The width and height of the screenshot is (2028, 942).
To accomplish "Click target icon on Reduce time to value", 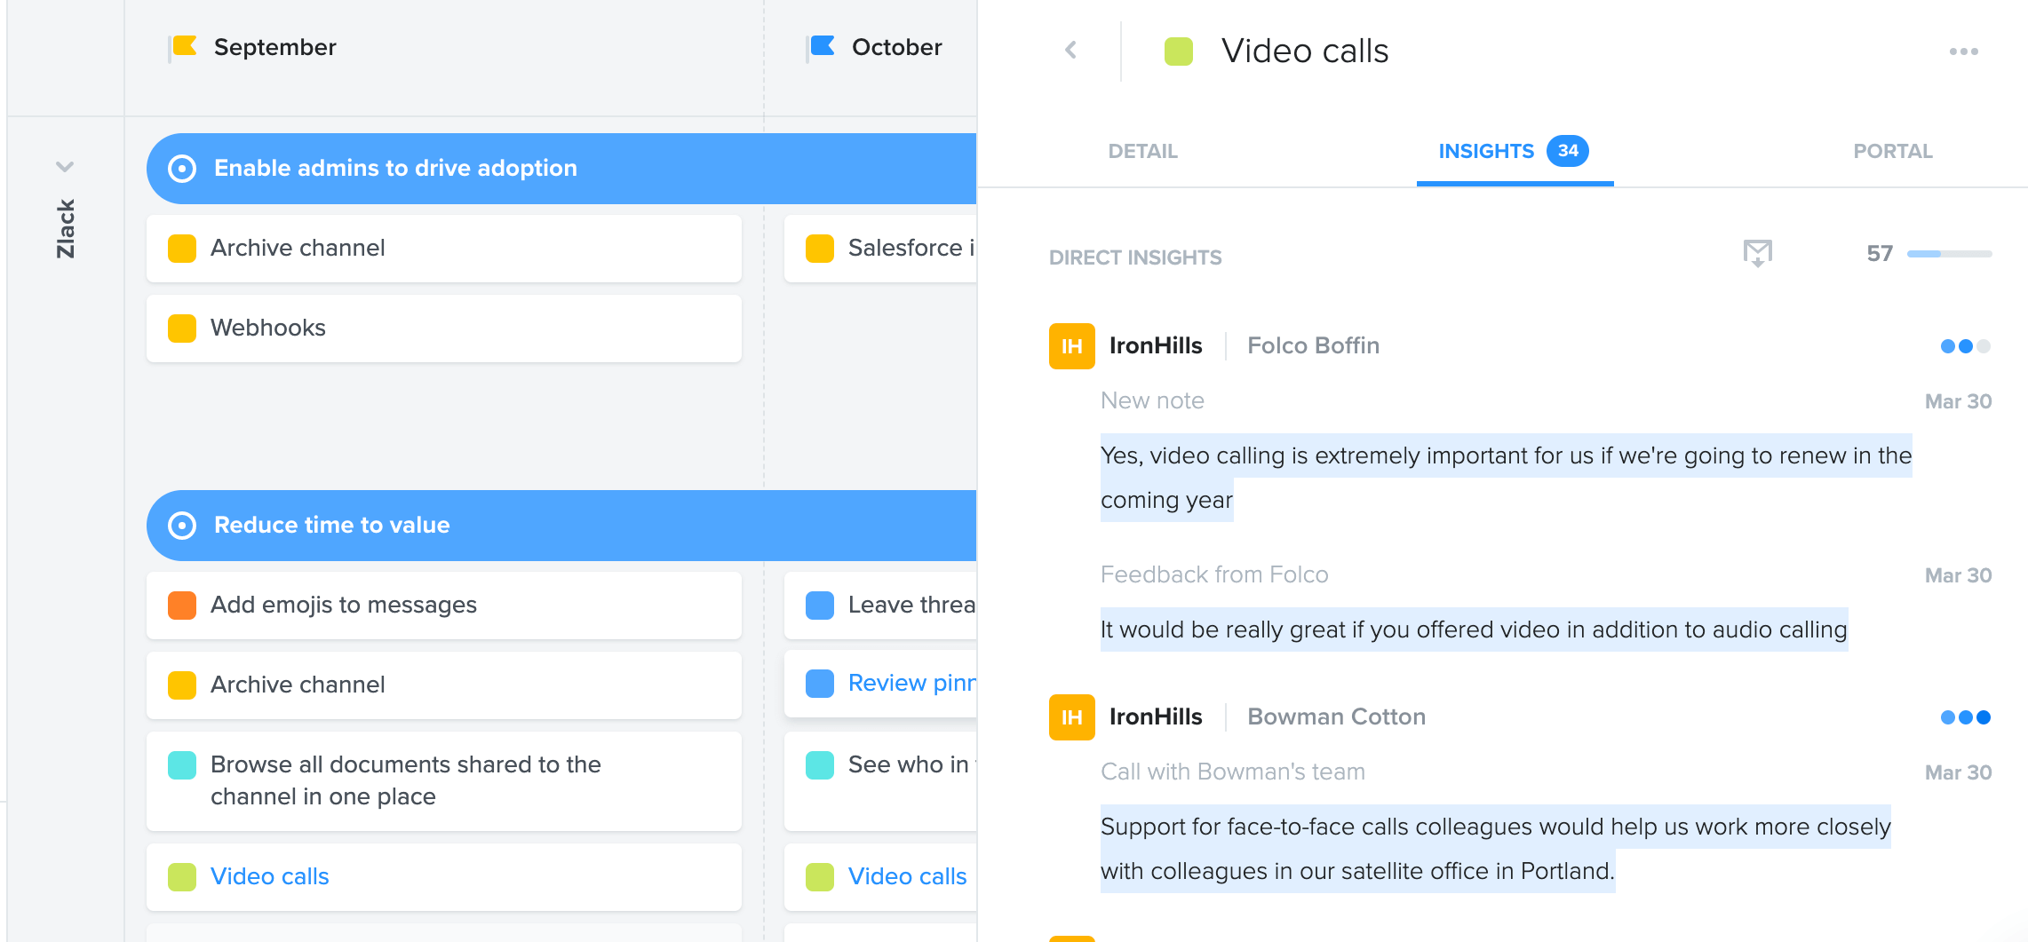I will (x=182, y=526).
